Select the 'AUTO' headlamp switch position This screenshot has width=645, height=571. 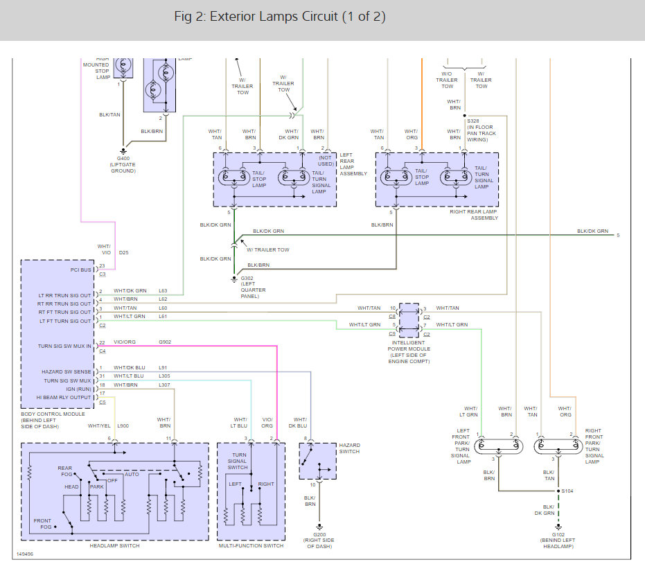tap(132, 474)
